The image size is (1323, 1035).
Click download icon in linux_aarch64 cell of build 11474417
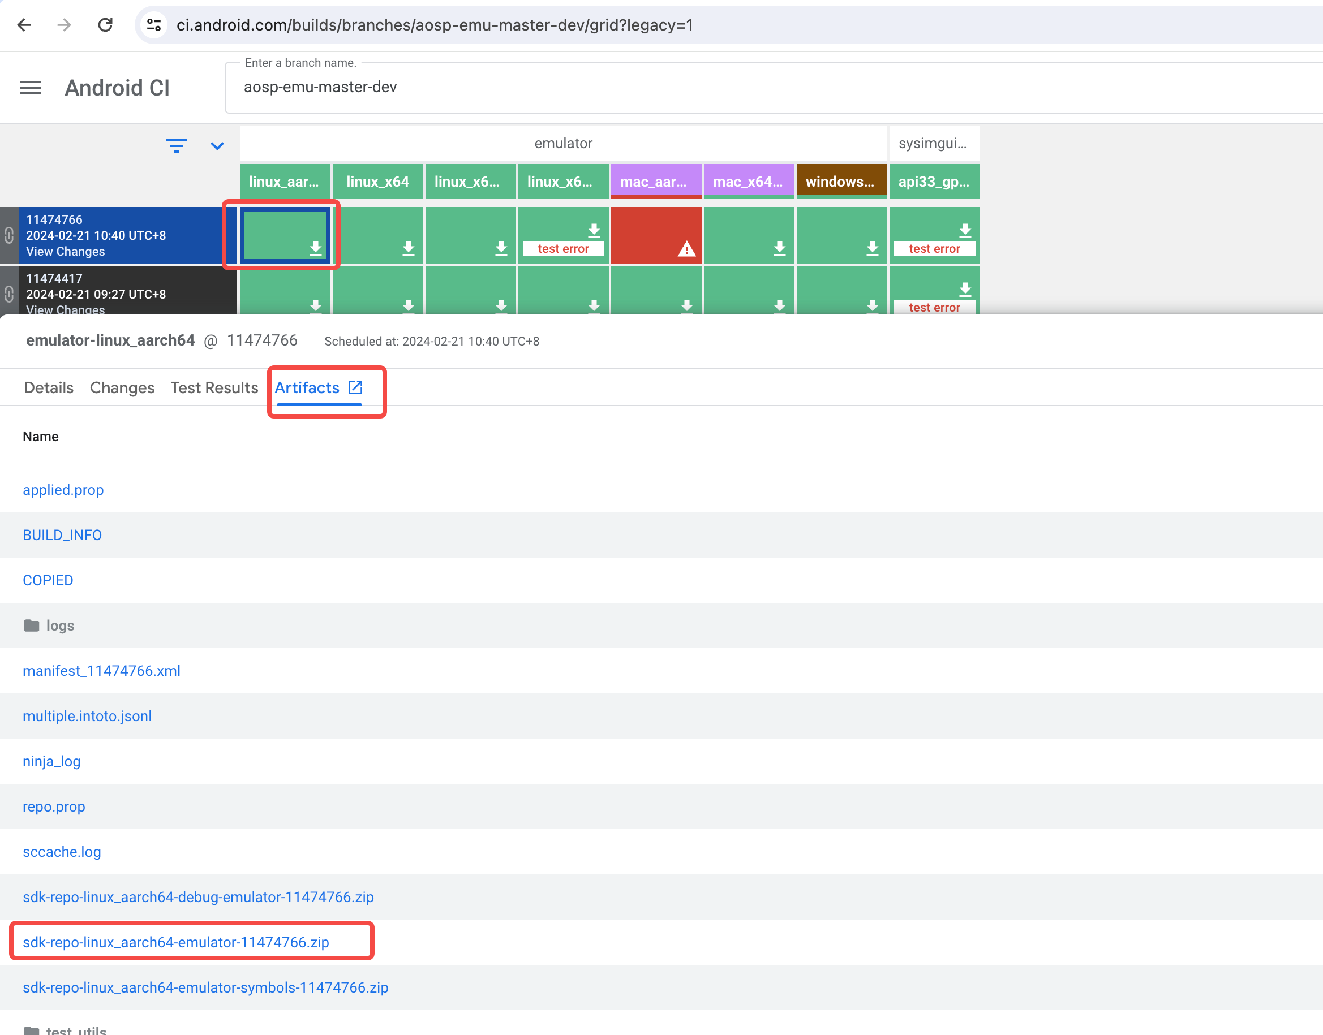point(315,306)
